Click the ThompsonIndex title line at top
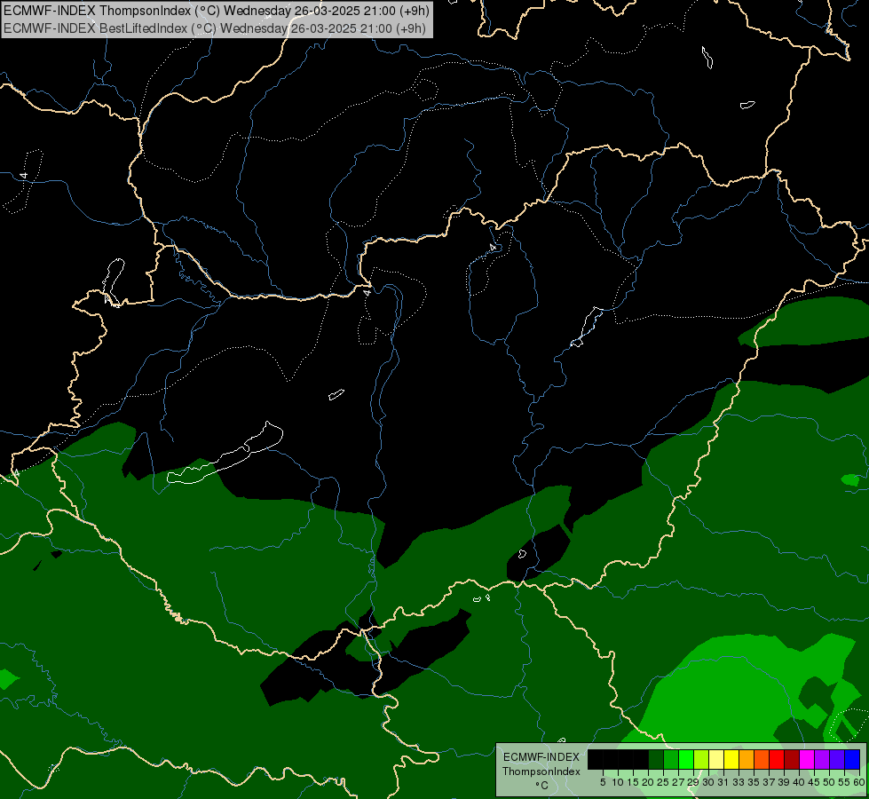 coord(217,11)
